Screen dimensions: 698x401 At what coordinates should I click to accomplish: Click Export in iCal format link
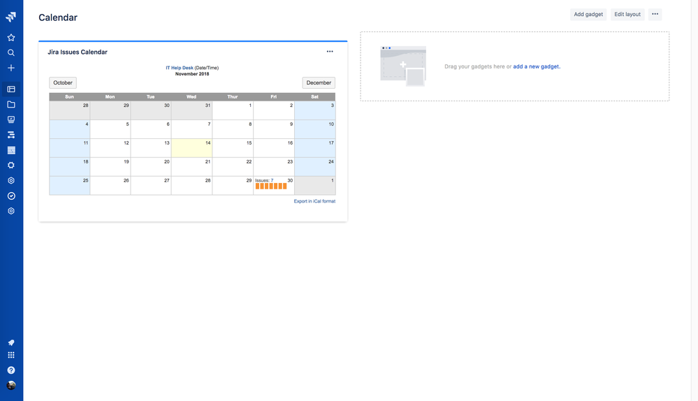tap(314, 201)
